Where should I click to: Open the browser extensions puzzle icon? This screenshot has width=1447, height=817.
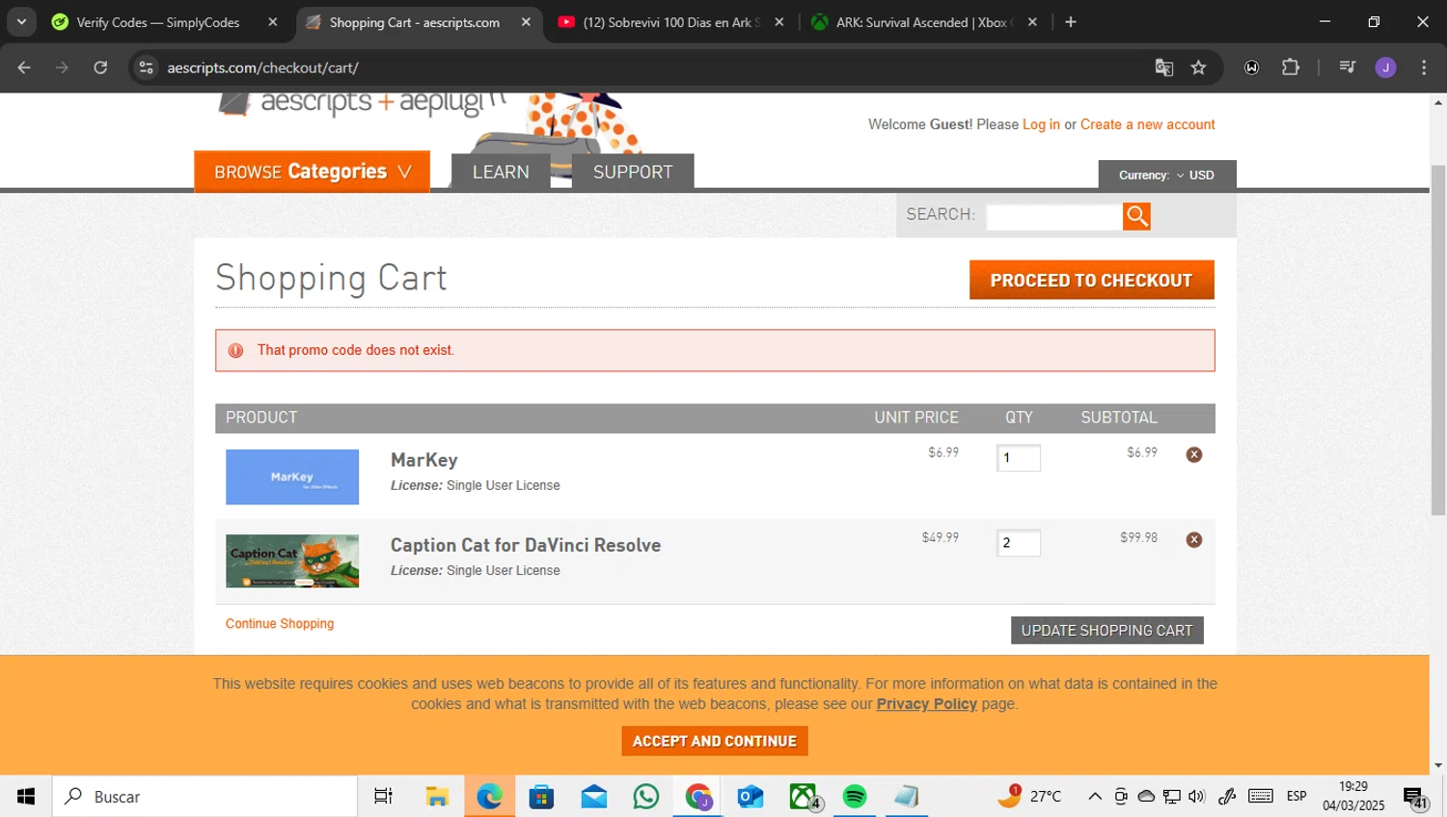[1291, 68]
